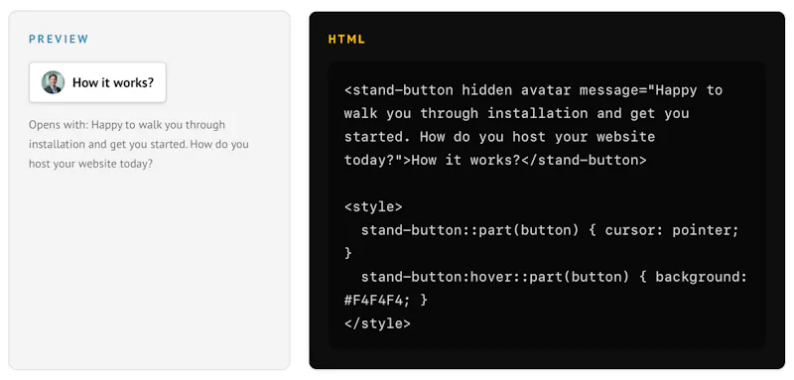The height and width of the screenshot is (380, 794).
Task: Click the "#F4F4F4" color value in code
Action: (373, 300)
